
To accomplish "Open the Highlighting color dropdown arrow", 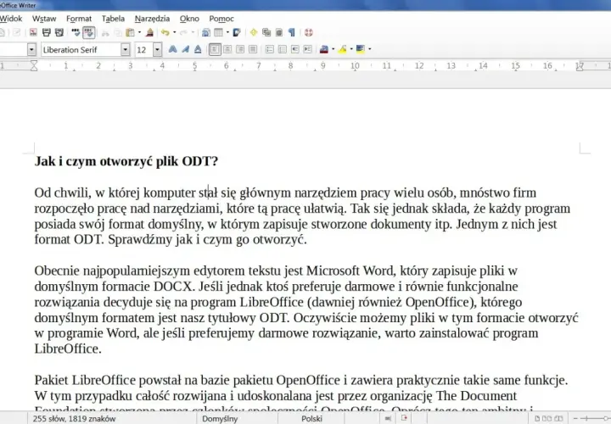I will [351, 49].
